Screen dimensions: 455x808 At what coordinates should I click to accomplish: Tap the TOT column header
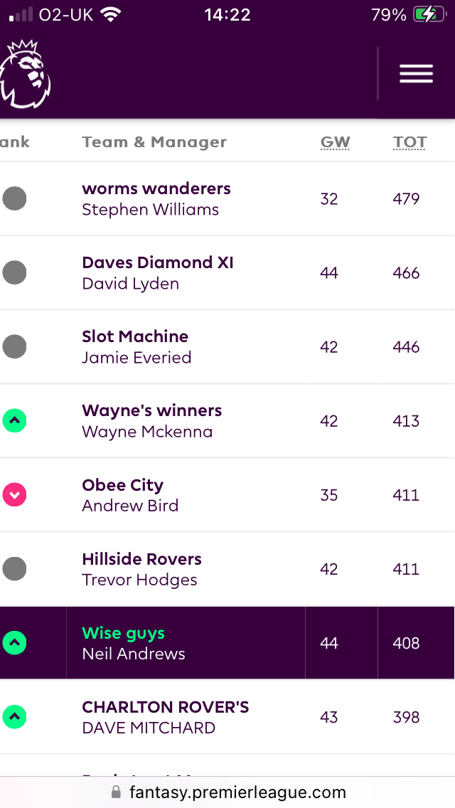pos(409,142)
